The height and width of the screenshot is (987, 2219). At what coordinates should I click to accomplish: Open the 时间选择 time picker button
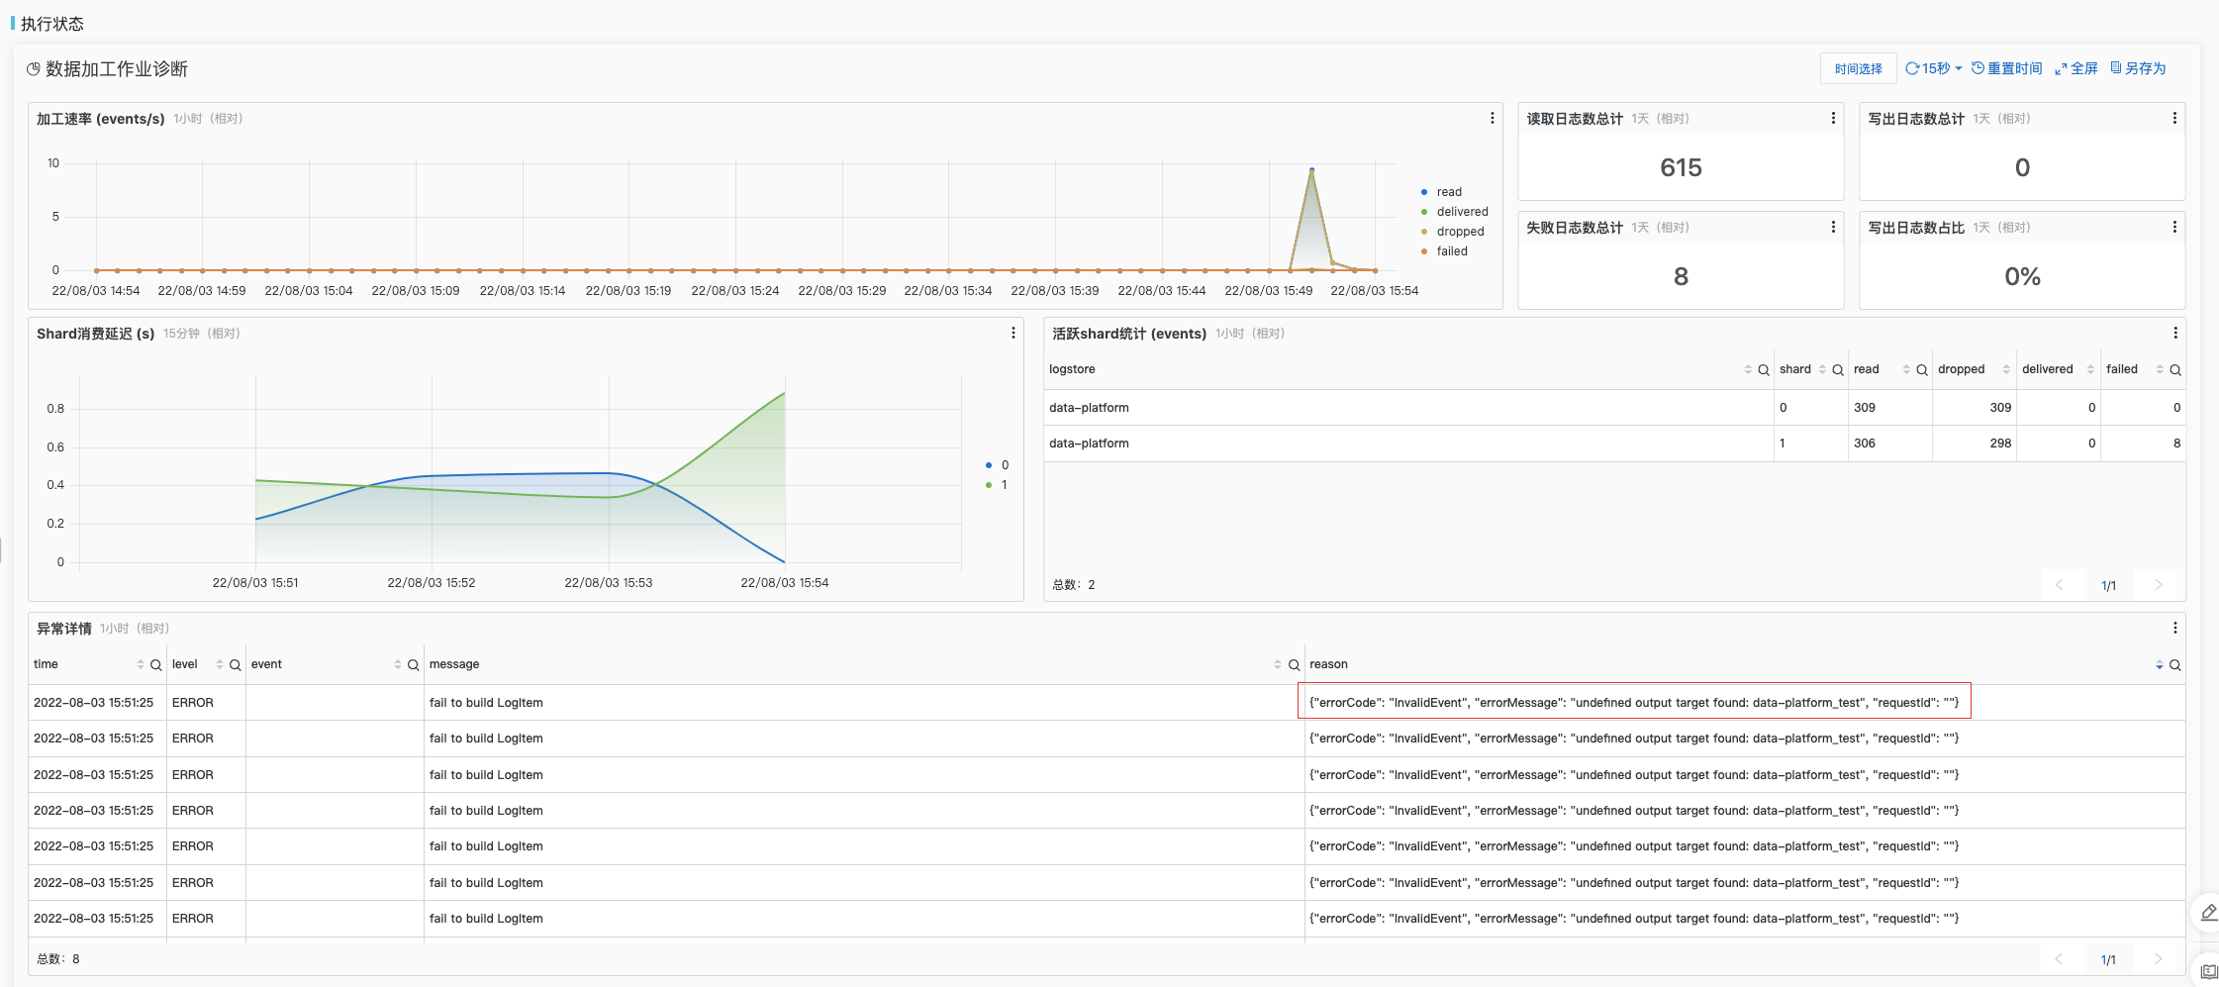coord(1858,68)
